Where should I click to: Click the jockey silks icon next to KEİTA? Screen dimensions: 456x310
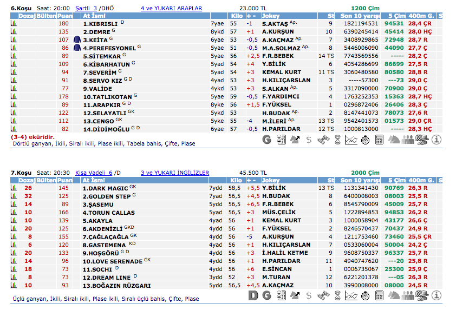[76, 40]
